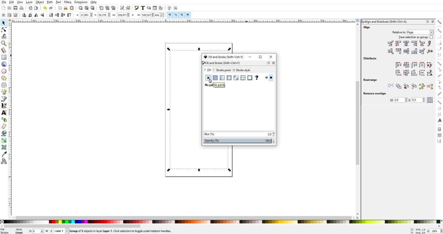Open the Path menu
This screenshot has height=234, width=443.
tap(50, 2)
